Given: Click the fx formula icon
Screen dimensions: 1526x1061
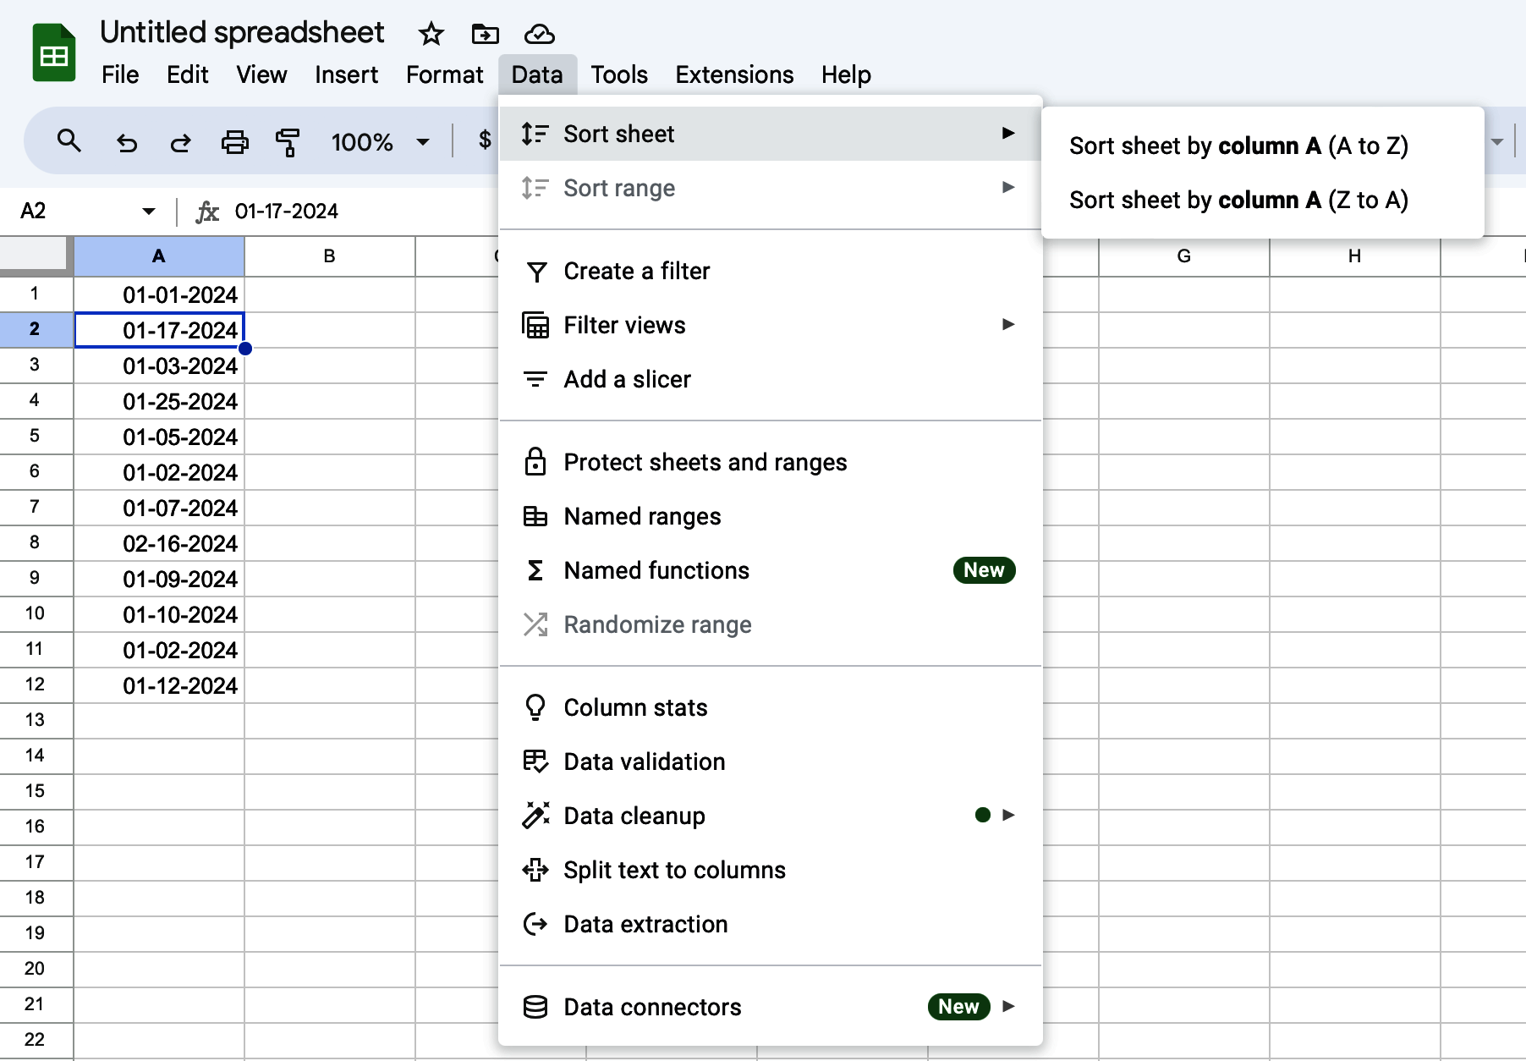Looking at the screenshot, I should click(207, 212).
